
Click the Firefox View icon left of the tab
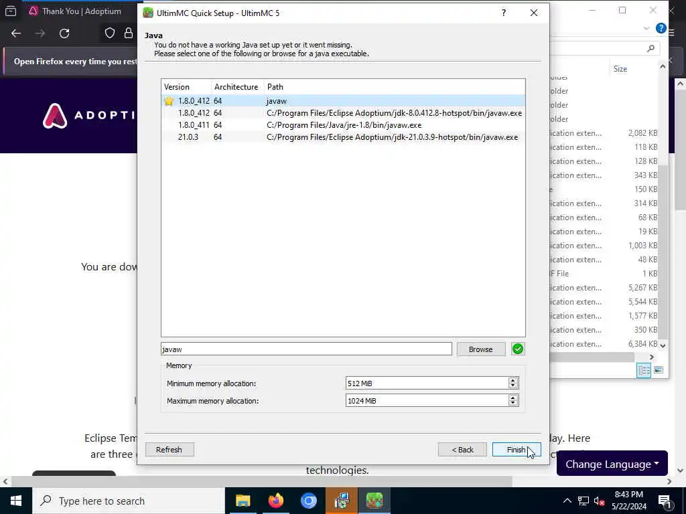pos(11,11)
